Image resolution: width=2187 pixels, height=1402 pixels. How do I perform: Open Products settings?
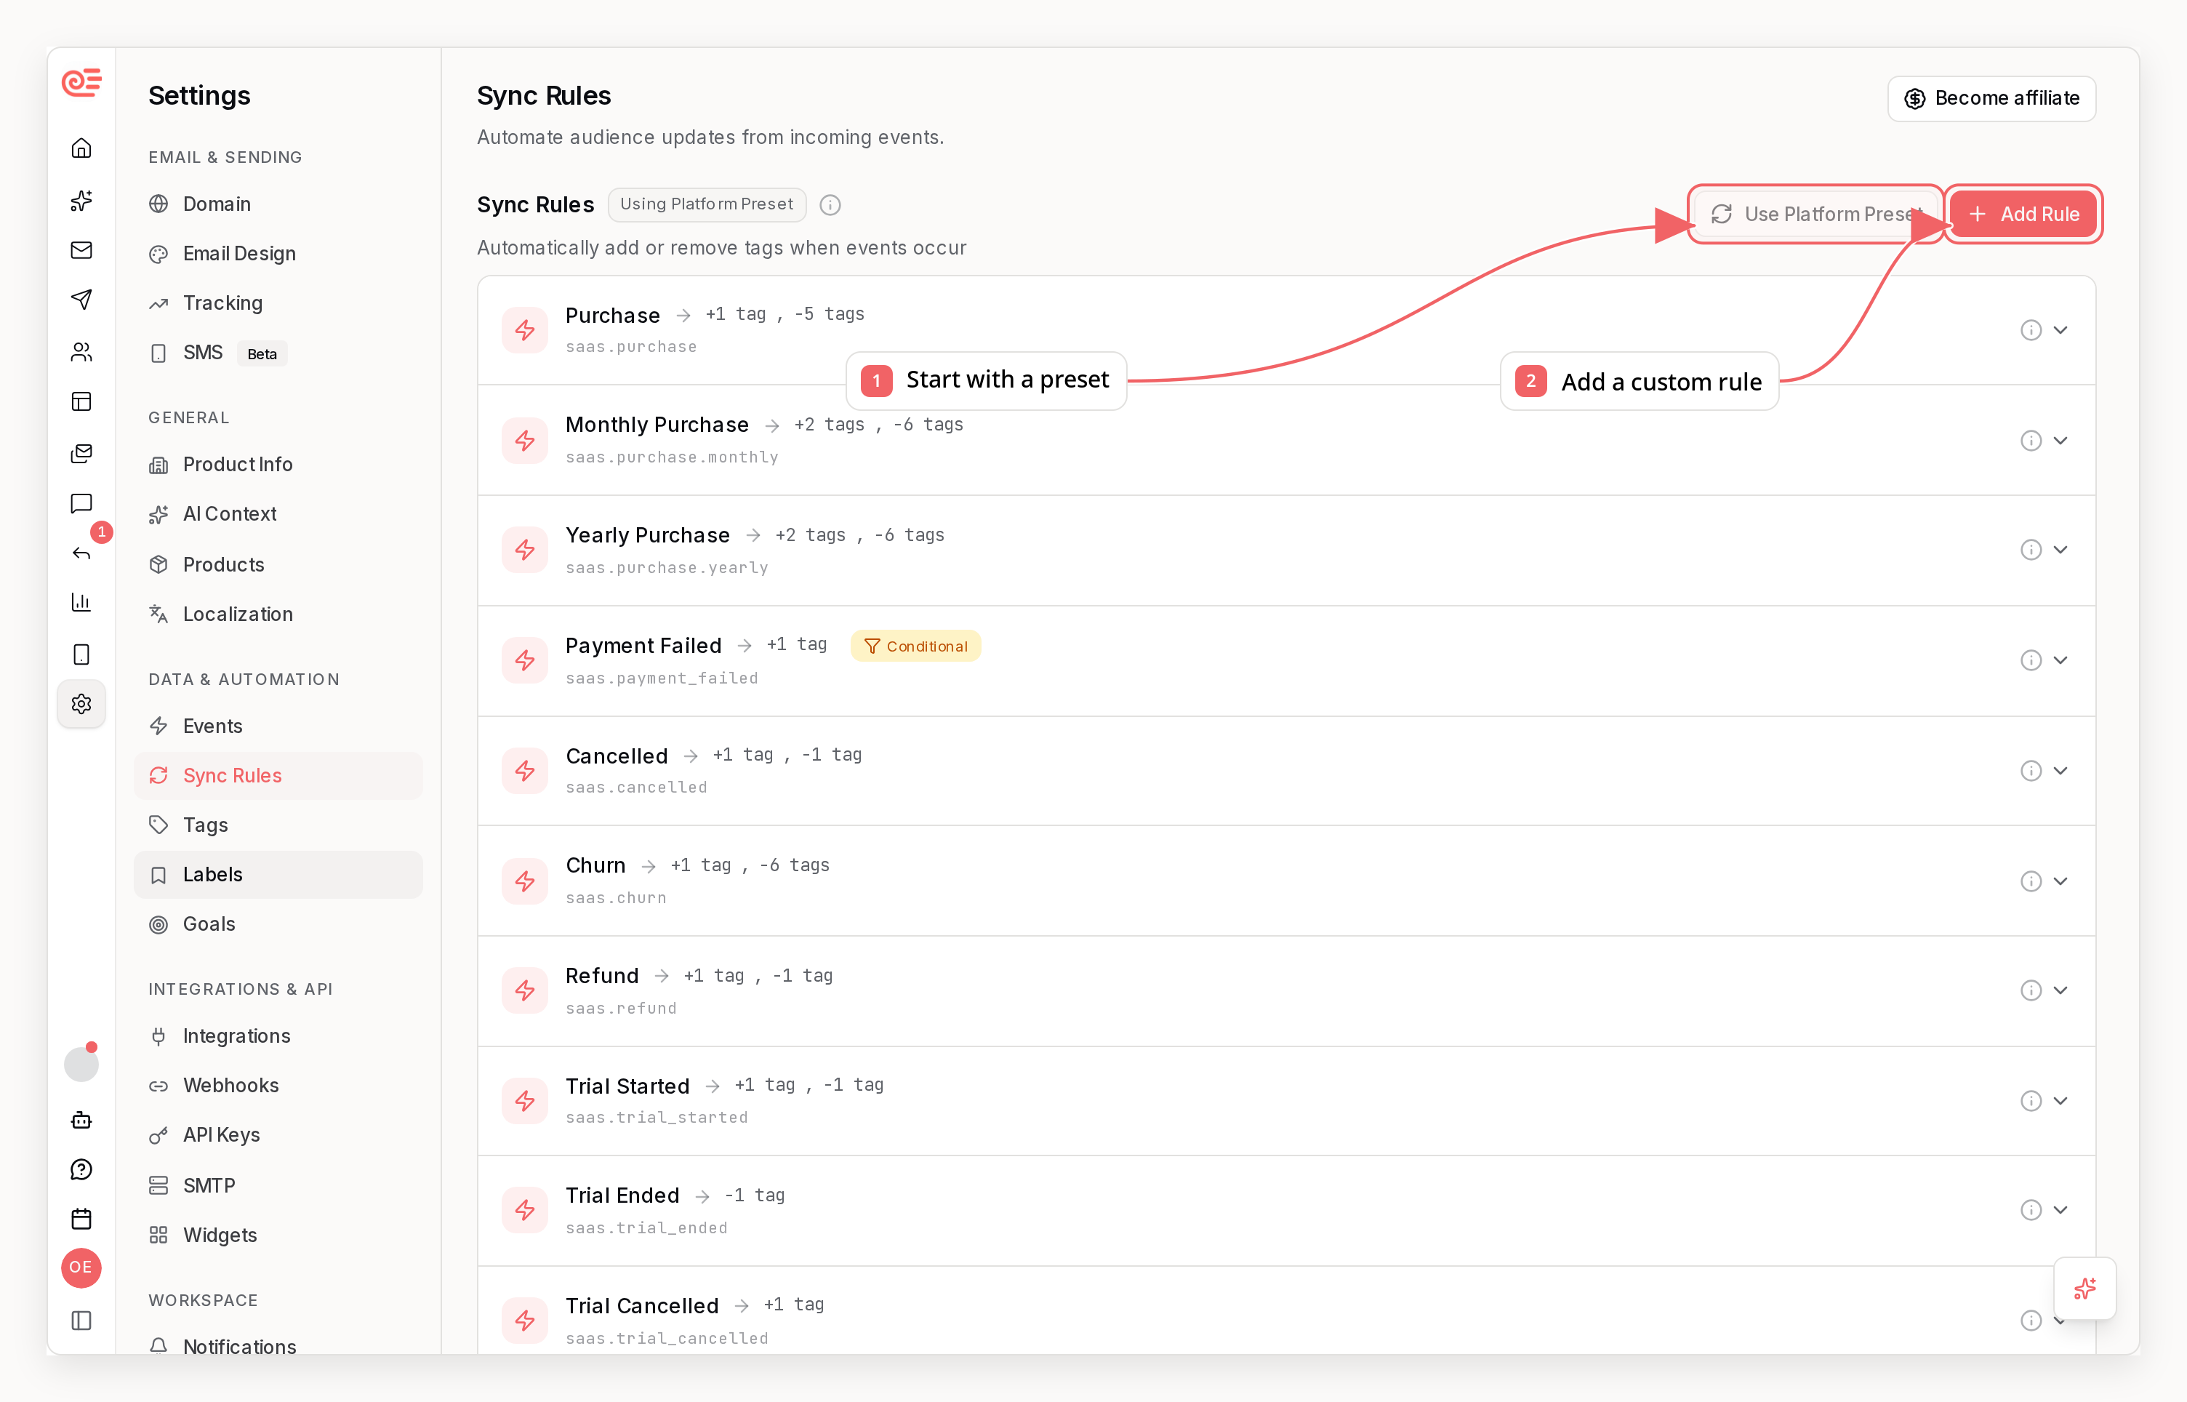coord(278,564)
